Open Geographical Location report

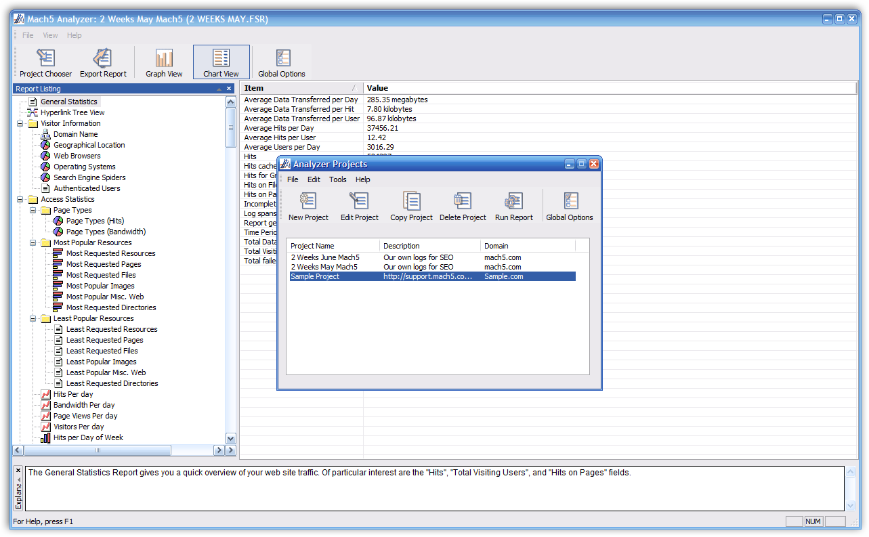click(x=89, y=145)
